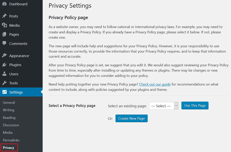Open the existing page Select dropdown

tap(164, 106)
